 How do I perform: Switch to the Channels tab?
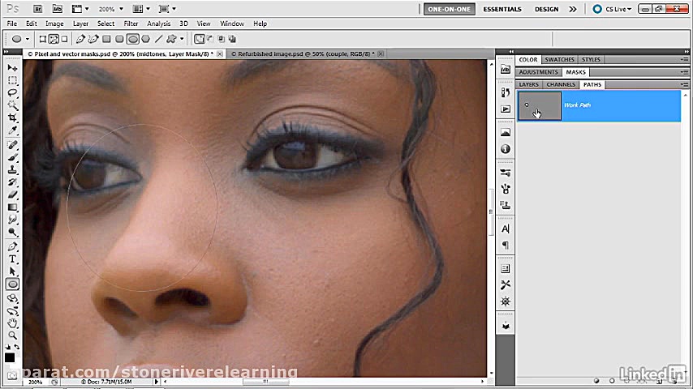click(x=561, y=84)
